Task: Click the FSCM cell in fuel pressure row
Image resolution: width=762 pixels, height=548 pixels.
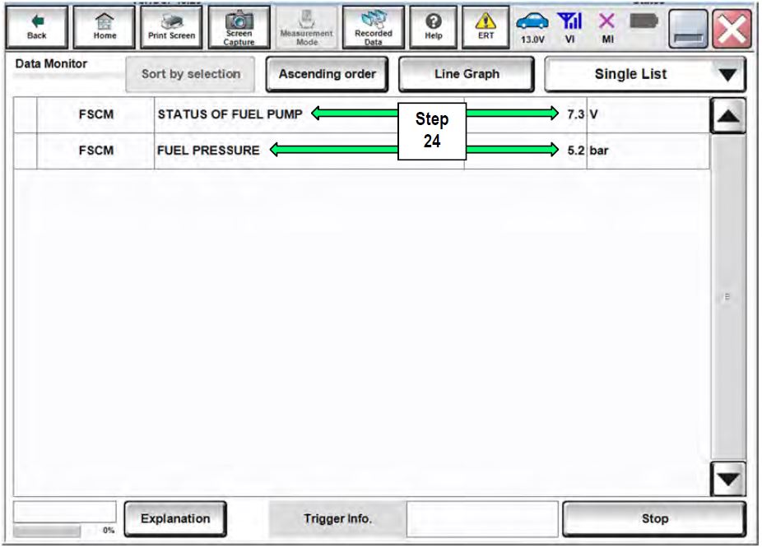Action: click(95, 151)
